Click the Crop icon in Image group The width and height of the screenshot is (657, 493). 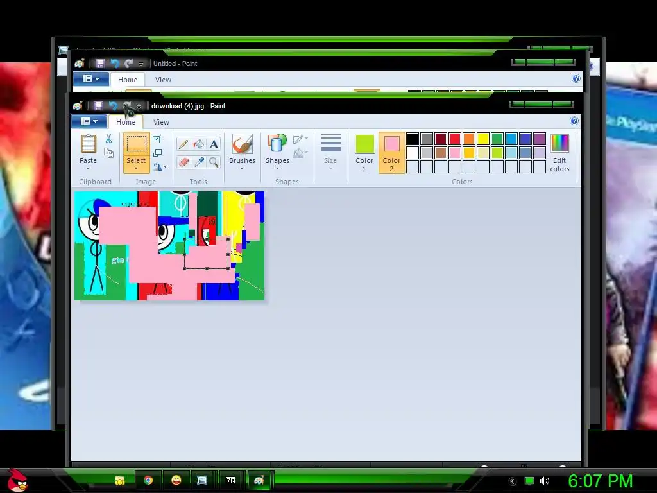158,139
